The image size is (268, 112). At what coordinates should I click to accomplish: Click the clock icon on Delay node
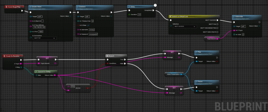155,5
